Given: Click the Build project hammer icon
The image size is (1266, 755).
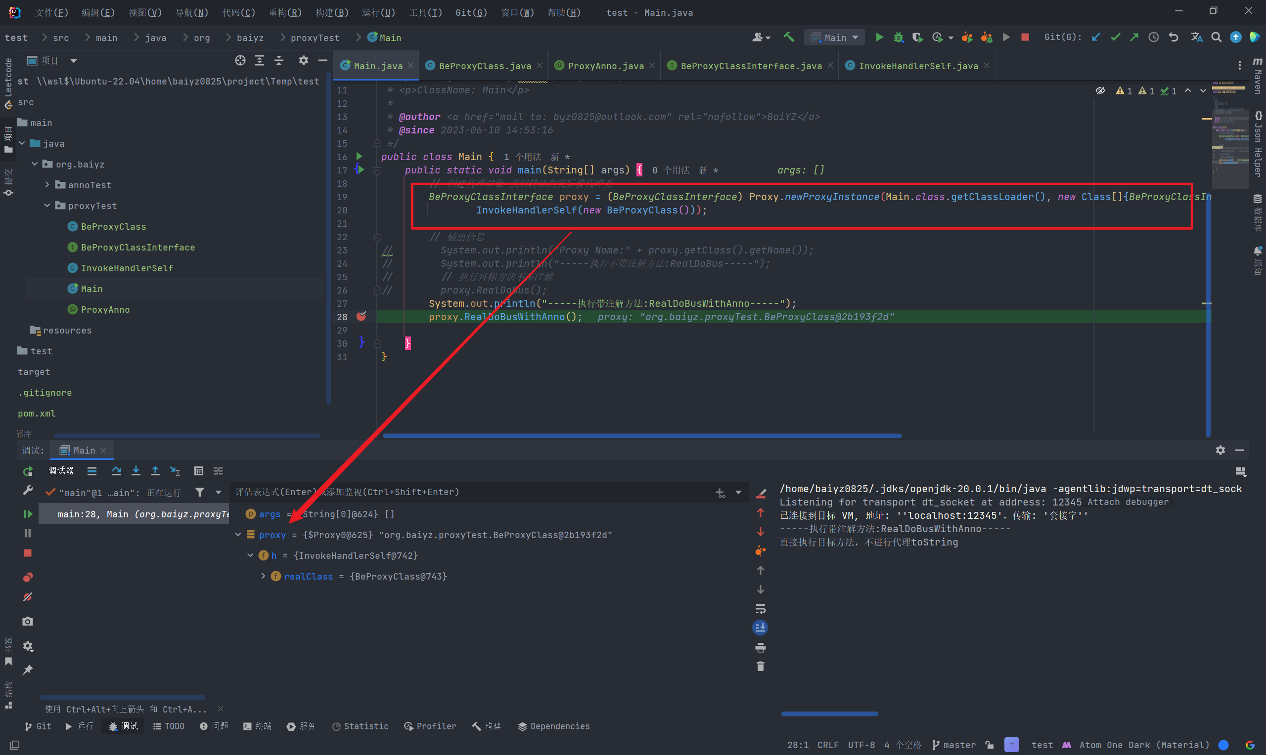Looking at the screenshot, I should tap(788, 37).
